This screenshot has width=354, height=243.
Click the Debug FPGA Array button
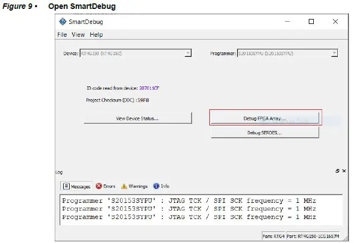point(265,118)
